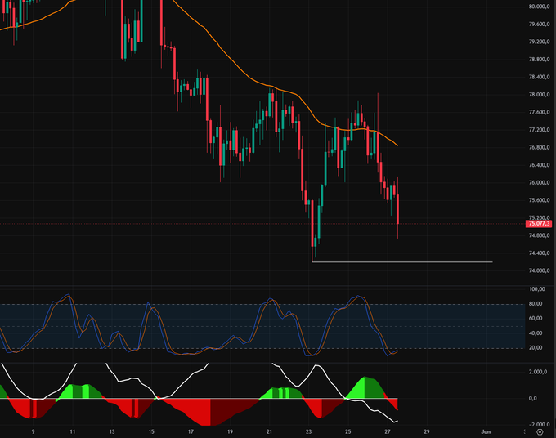
Task: Click the 76.000,0 price axis label
Action: [x=539, y=182]
